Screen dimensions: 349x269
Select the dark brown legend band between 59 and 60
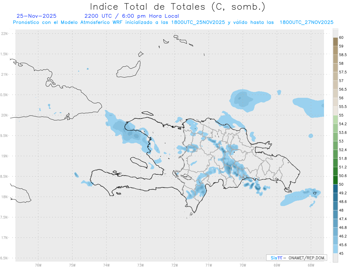pyautogui.click(x=335, y=42)
